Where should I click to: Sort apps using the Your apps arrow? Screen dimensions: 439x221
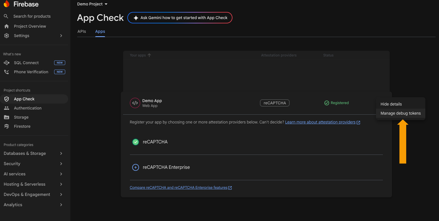coord(149,55)
